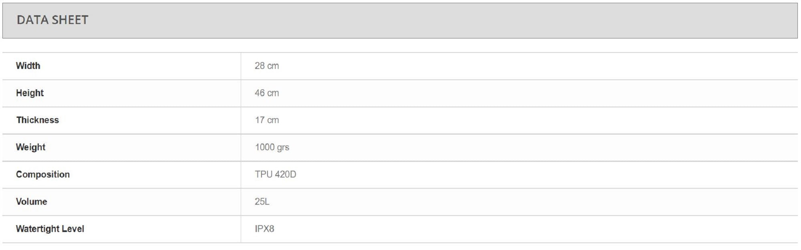Screen dimensions: 801x250
Task: Click the 'cm' unit in Height row
Action: (273, 93)
